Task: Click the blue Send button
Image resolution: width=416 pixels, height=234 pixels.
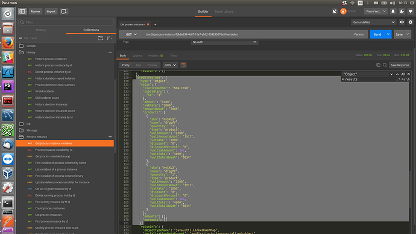Action: point(377,34)
